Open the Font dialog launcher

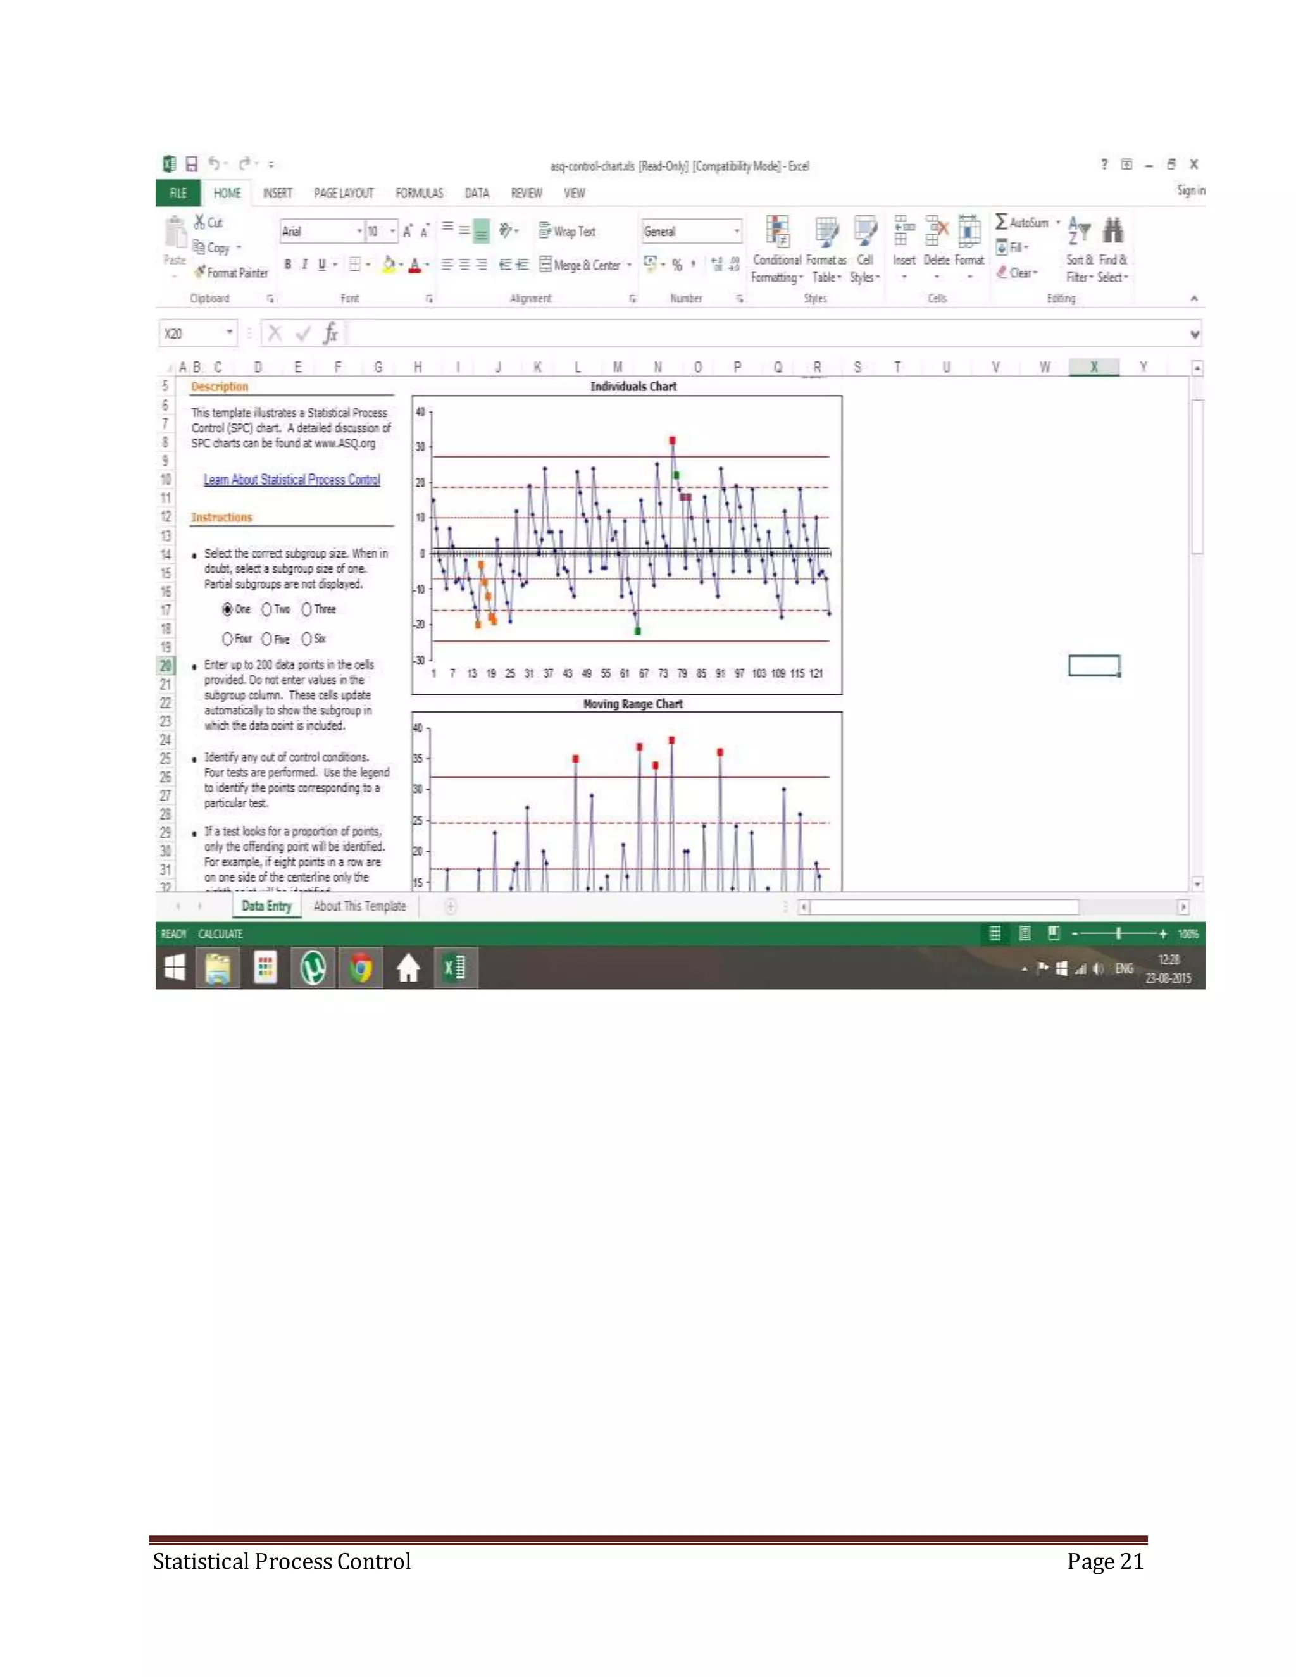(x=429, y=299)
